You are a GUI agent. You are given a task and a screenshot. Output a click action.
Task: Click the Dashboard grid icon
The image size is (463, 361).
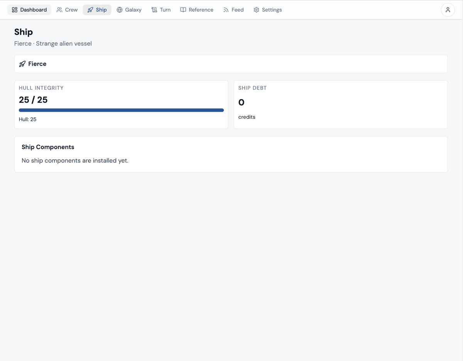[15, 10]
